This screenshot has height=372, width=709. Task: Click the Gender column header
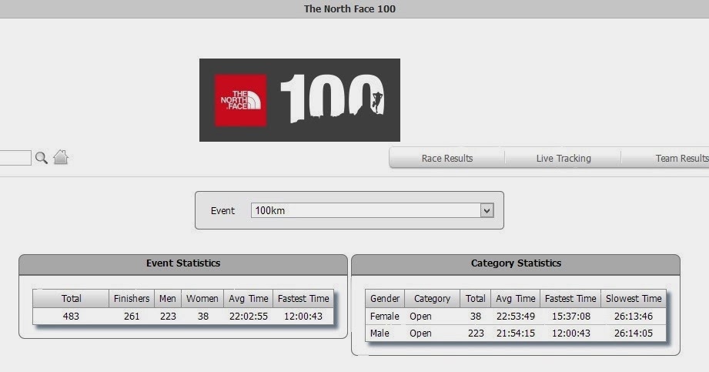[x=385, y=299]
